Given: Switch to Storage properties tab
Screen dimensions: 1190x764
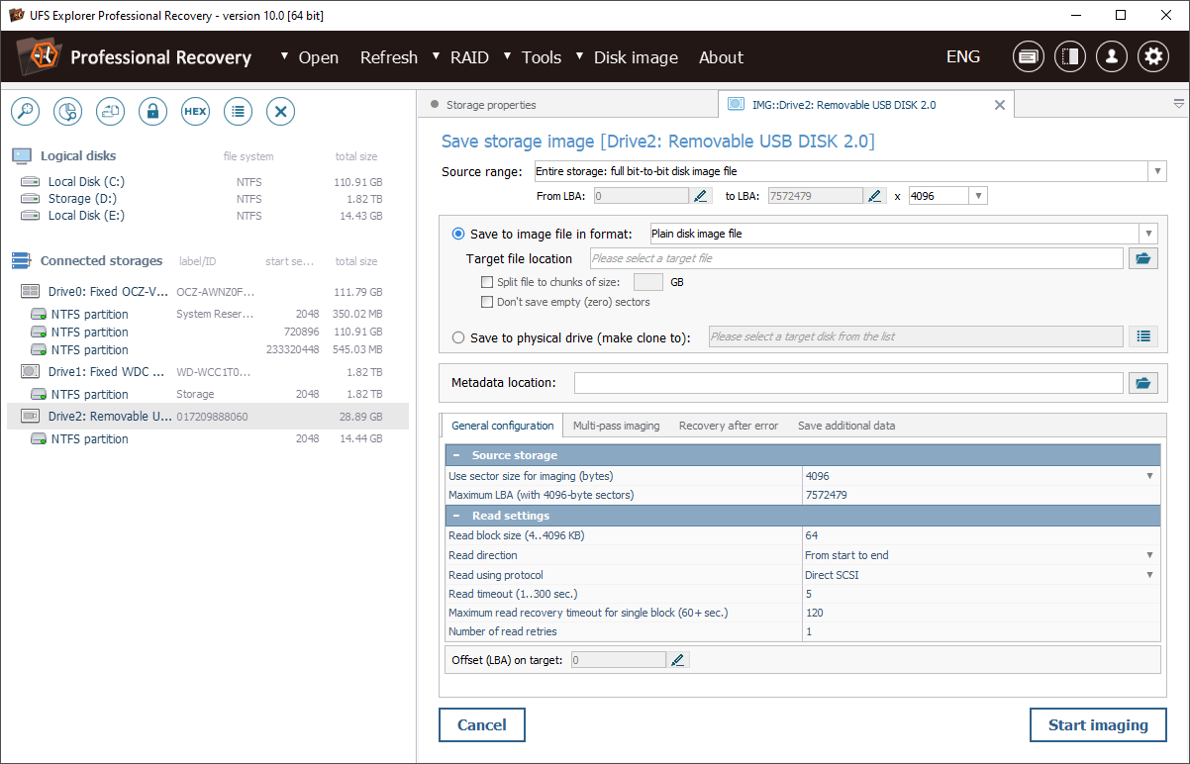Looking at the screenshot, I should [491, 105].
